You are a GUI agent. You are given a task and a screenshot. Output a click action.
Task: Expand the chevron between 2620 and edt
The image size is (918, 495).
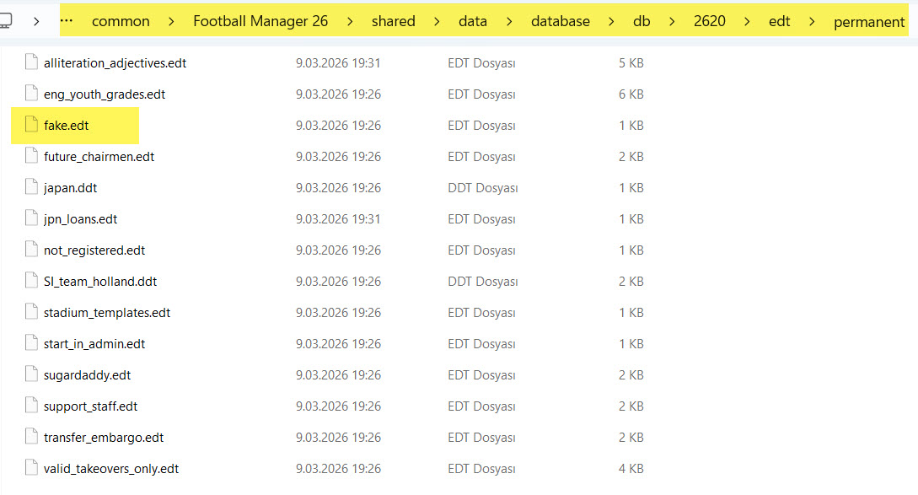[747, 21]
